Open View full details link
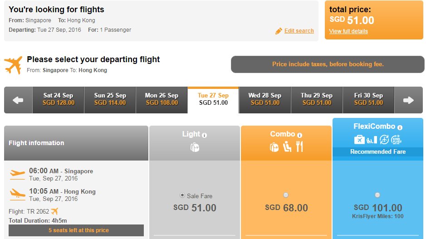This screenshot has height=239, width=426. point(348,31)
